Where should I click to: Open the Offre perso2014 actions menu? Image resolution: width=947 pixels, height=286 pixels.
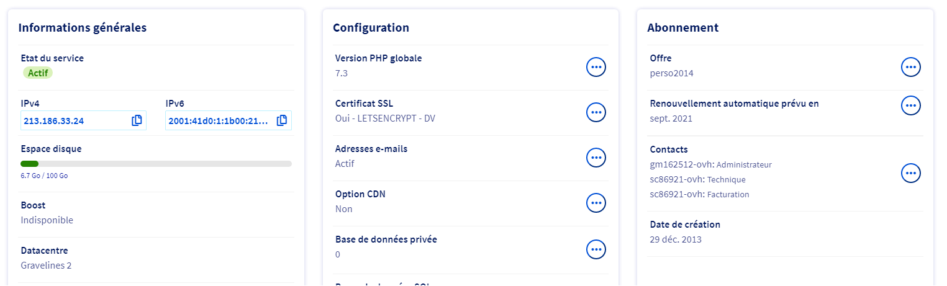(910, 66)
